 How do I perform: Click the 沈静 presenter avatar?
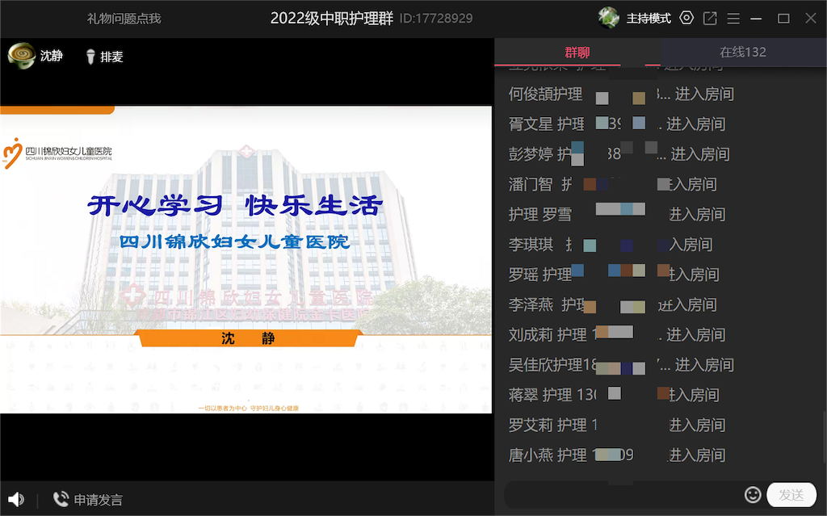point(21,56)
